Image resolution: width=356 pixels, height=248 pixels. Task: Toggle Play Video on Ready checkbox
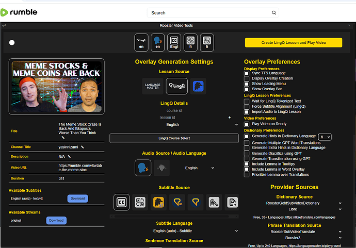247,124
